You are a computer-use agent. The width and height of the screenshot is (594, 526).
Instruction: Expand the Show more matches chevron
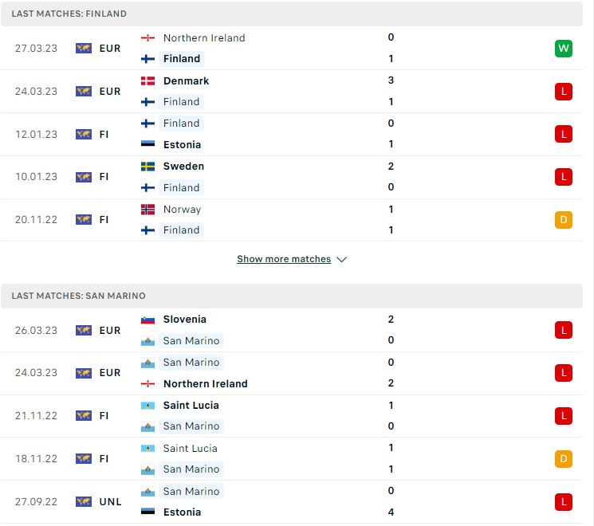click(342, 259)
